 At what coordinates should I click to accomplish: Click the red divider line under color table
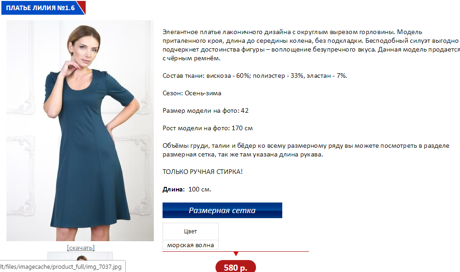point(236,251)
